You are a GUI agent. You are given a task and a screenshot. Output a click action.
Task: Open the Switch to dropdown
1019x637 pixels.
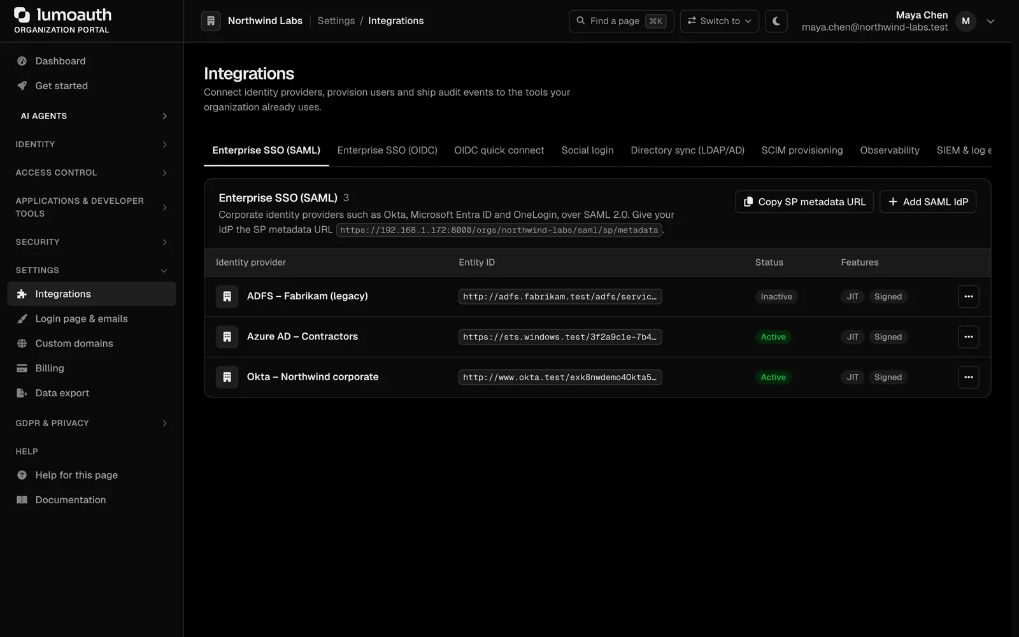[719, 21]
